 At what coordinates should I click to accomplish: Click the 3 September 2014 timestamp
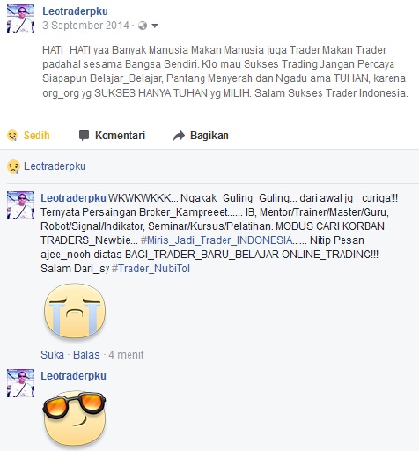click(85, 26)
